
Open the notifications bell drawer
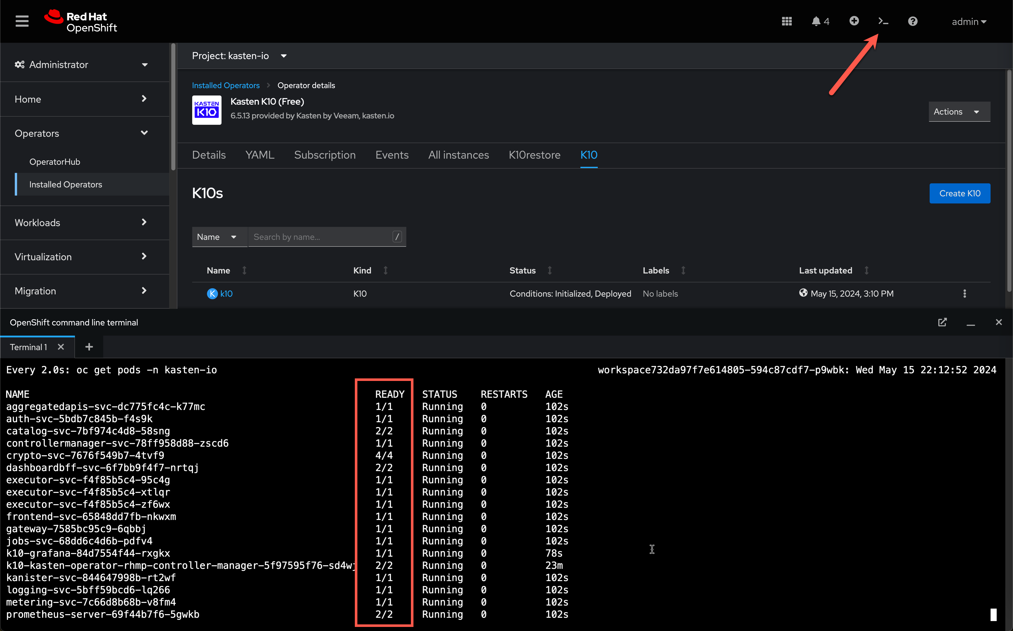click(x=821, y=21)
